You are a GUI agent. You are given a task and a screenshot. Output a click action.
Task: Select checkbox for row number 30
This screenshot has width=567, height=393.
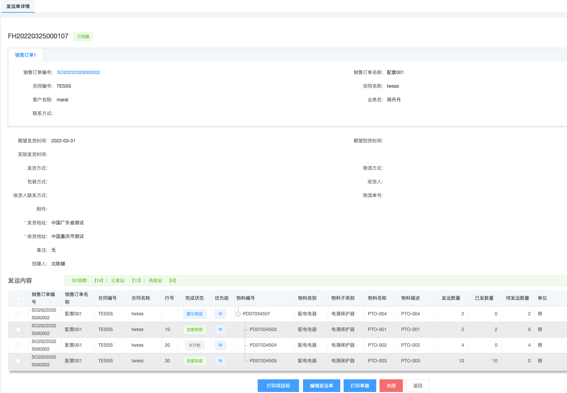pos(18,361)
